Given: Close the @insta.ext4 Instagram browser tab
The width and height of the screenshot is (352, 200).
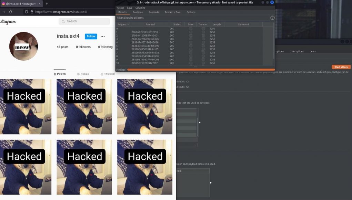Looking at the screenshot, I should coord(40,4).
